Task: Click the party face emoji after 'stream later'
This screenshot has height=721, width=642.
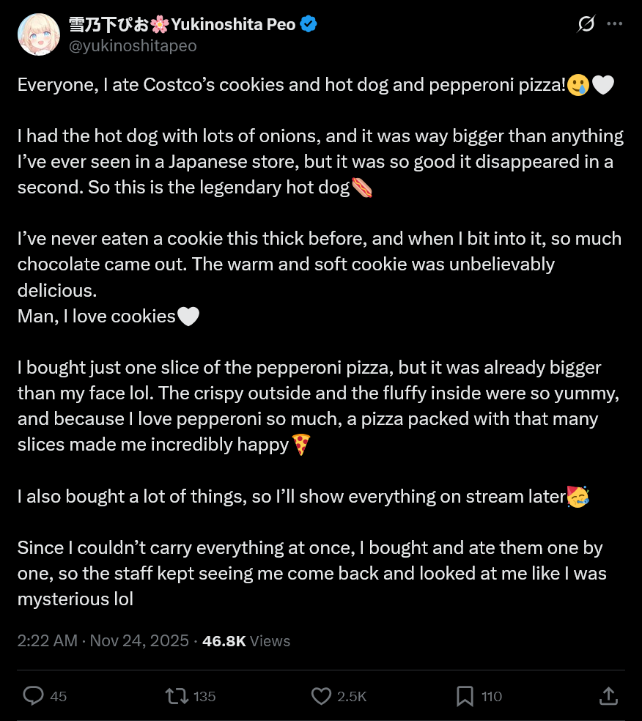Action: coord(578,496)
